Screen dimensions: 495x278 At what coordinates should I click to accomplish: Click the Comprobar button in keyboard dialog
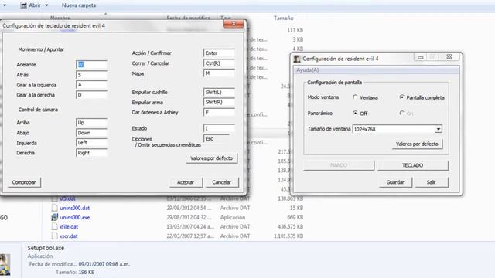[x=24, y=182]
